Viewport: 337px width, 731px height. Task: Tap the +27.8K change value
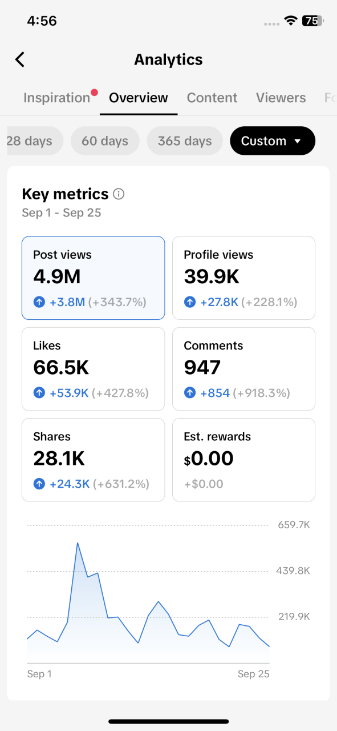220,302
